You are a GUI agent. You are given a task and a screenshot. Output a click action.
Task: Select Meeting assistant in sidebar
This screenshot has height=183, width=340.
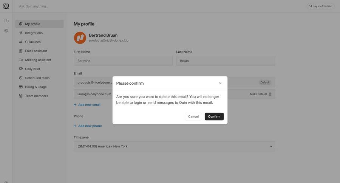(x=38, y=60)
